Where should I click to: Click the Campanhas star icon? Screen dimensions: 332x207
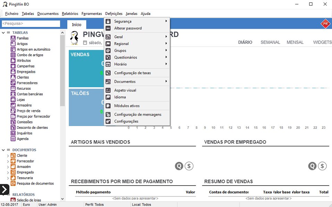pos(13,66)
